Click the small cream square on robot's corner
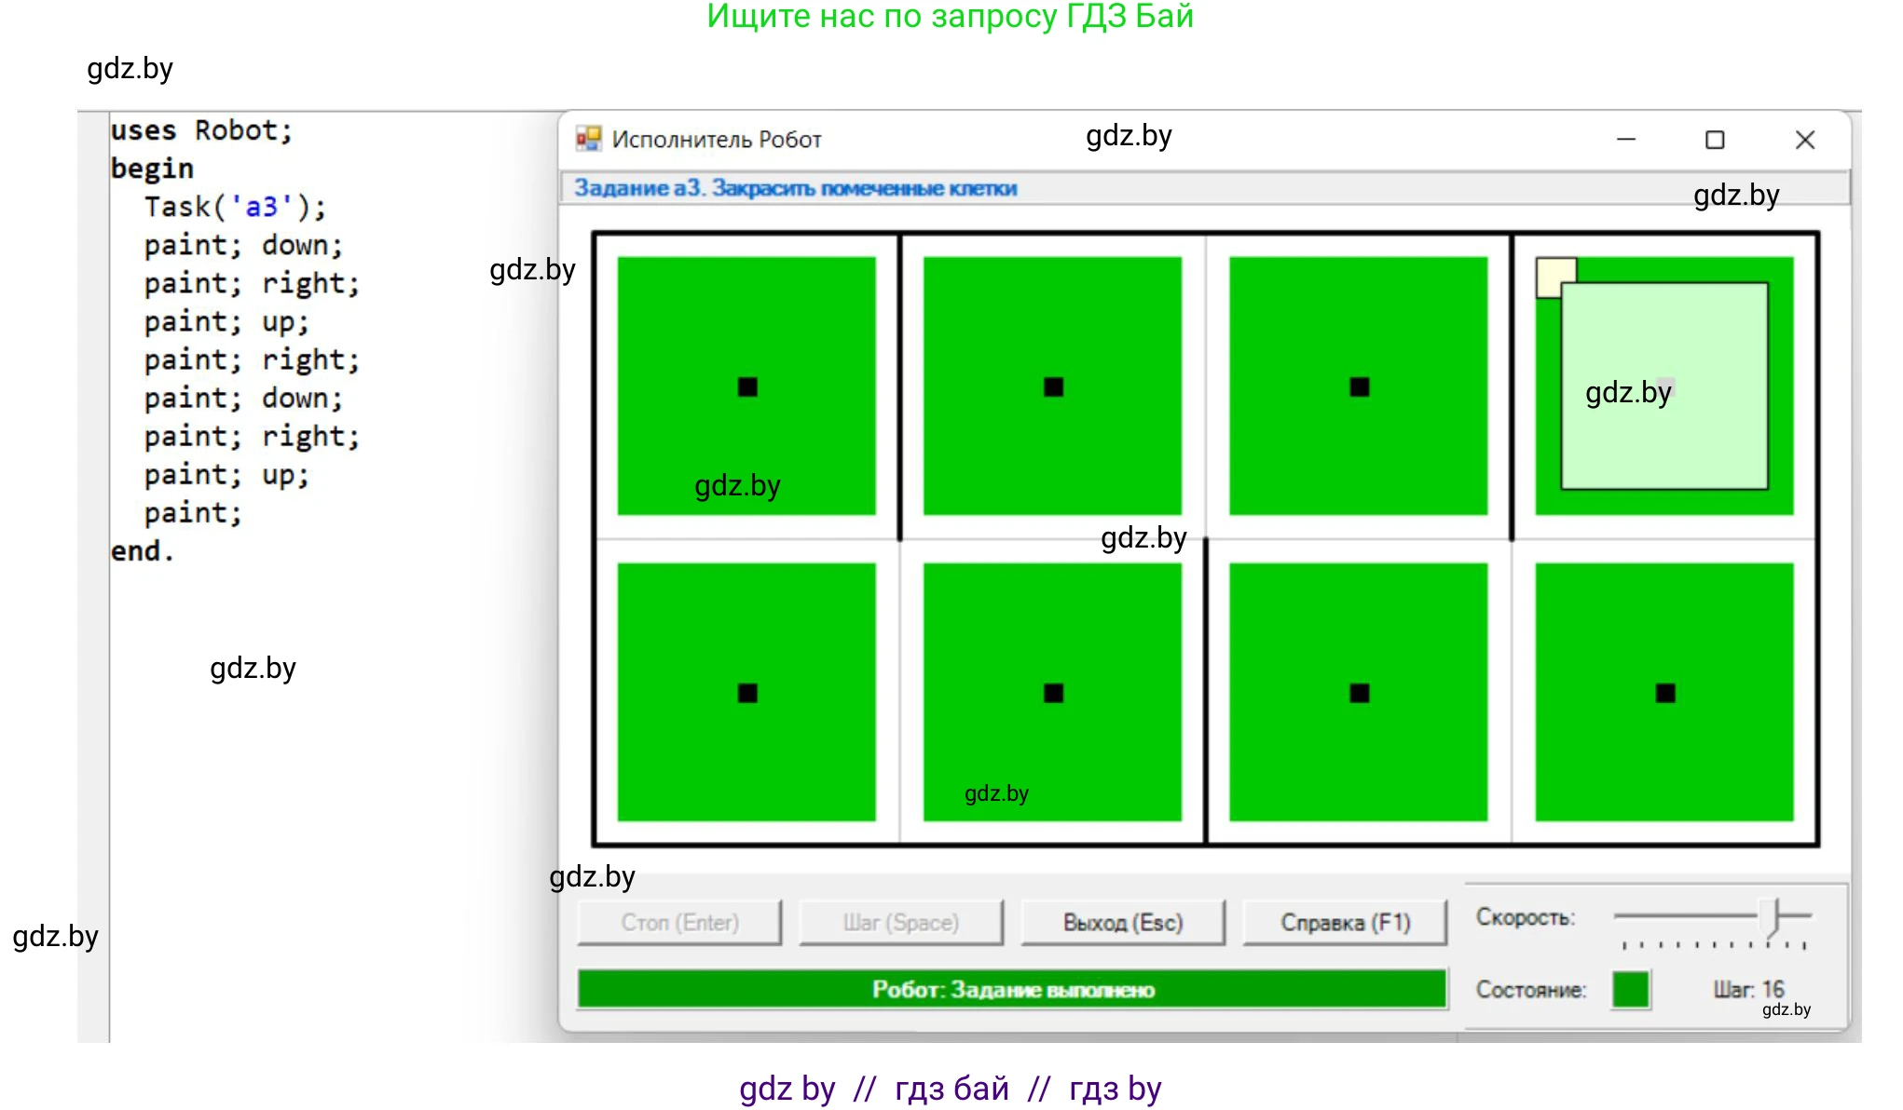1903x1110 pixels. (x=1549, y=272)
